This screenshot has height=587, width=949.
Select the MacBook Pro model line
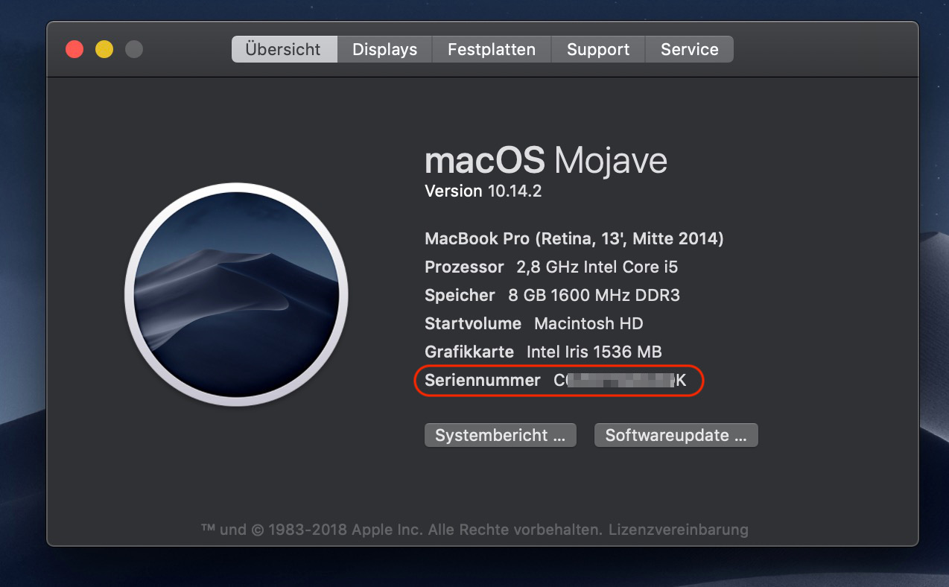pos(574,239)
